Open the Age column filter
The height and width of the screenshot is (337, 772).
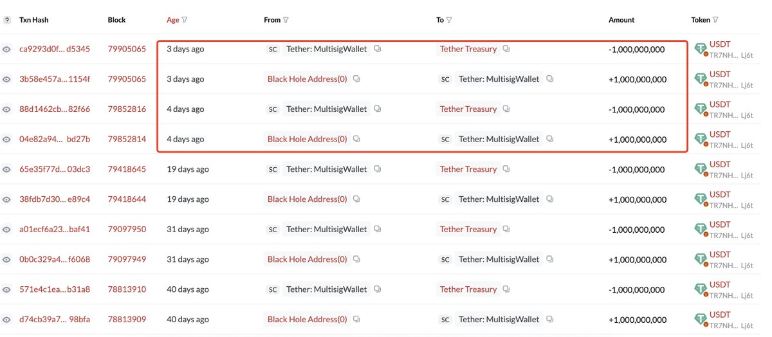click(185, 20)
